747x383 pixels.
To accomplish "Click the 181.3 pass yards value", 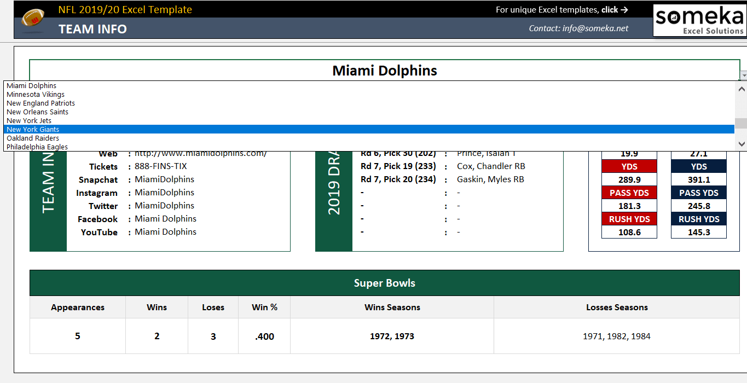I will click(629, 206).
